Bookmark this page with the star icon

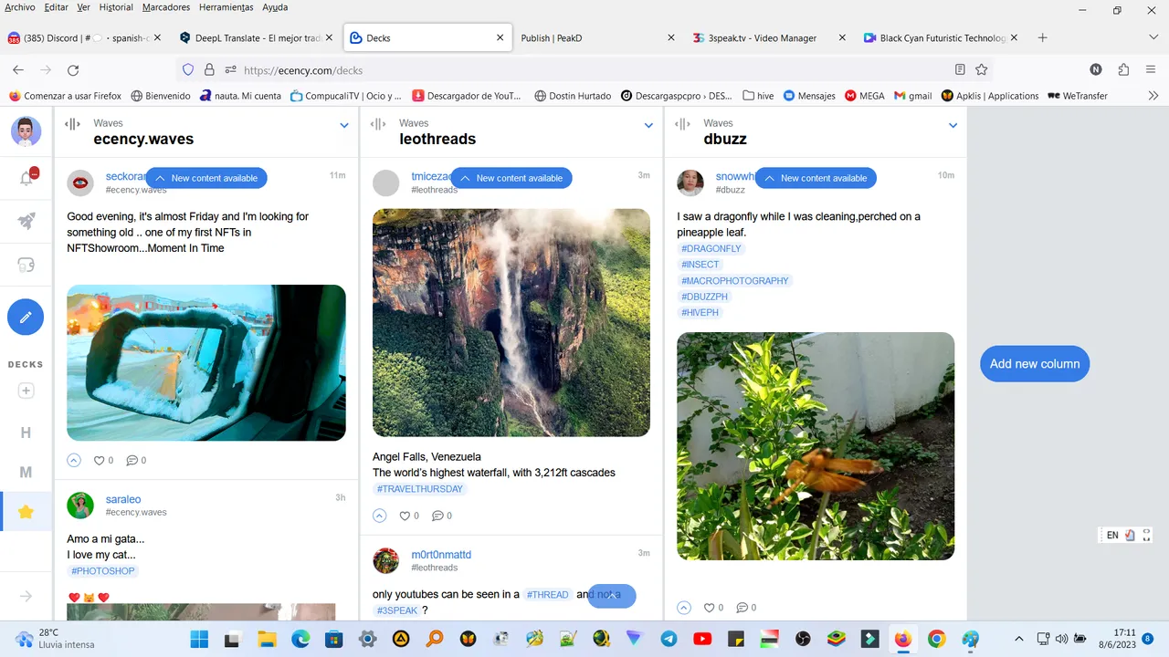click(x=982, y=69)
